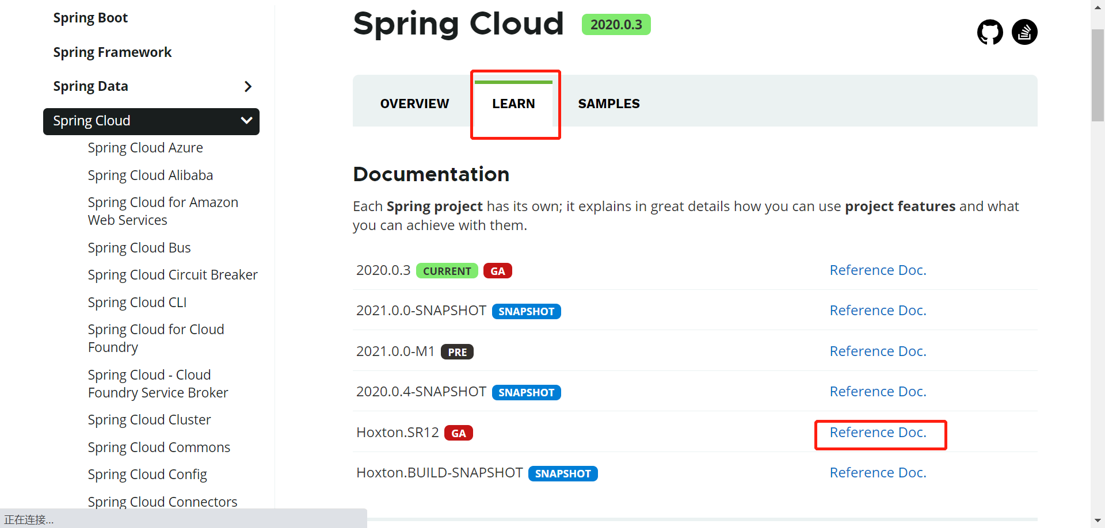Click the Documentation heading
Screen dimensions: 1105x528
click(x=431, y=174)
